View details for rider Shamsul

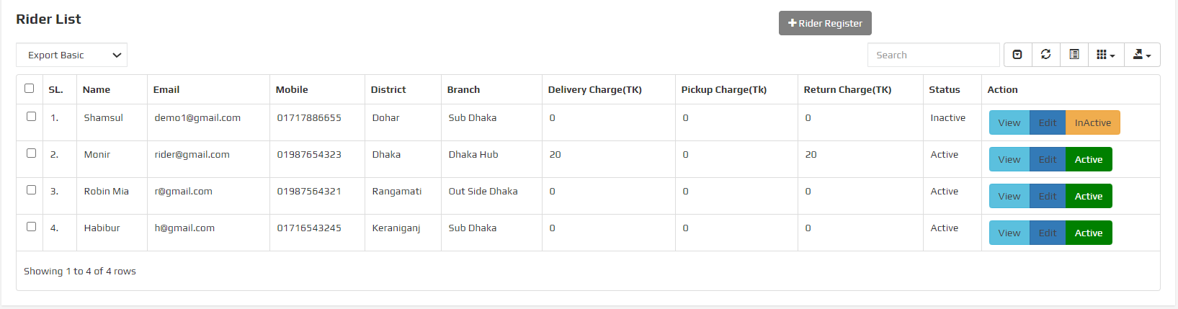[x=1009, y=122]
